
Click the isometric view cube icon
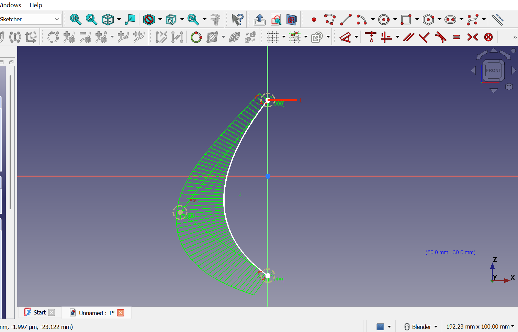[108, 19]
